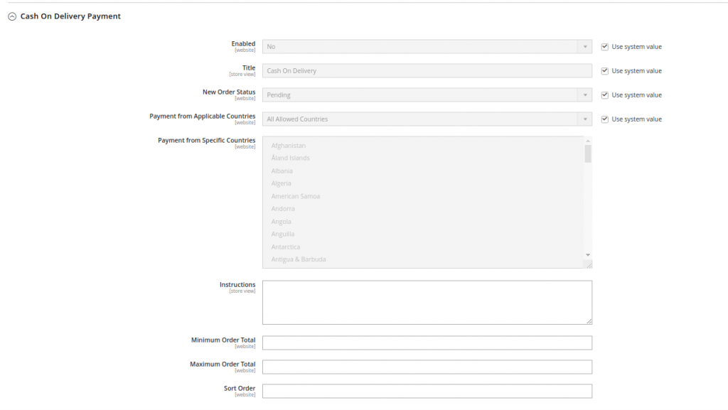The height and width of the screenshot is (410, 728).
Task: Focus the Maximum Order Total field
Action: pyautogui.click(x=427, y=367)
